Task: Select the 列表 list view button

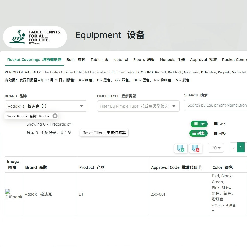Action: coord(198,133)
